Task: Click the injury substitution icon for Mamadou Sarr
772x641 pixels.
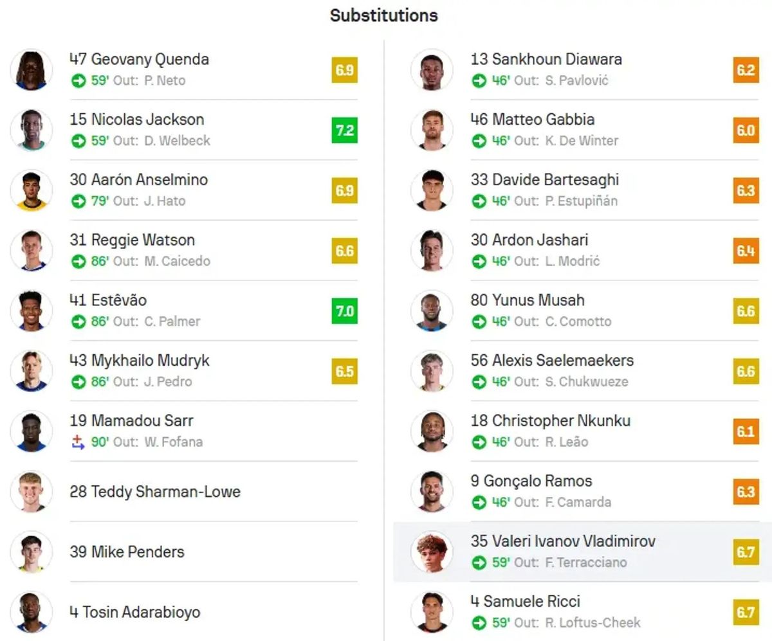Action: point(78,442)
